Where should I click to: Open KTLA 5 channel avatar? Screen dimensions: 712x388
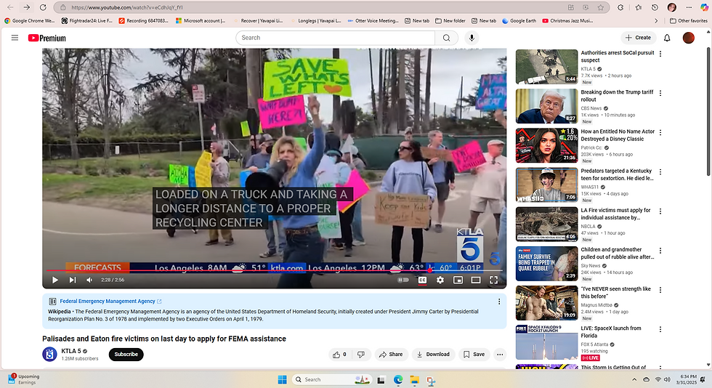(49, 355)
